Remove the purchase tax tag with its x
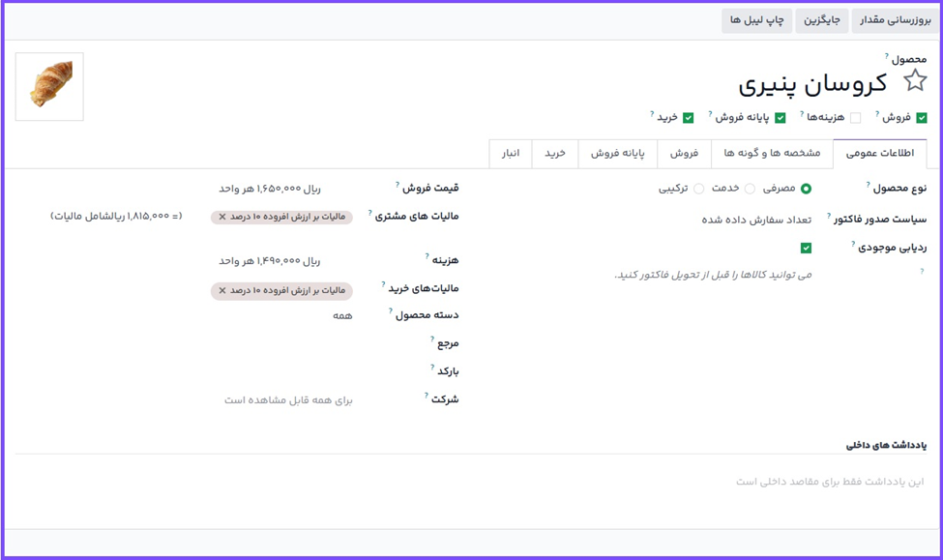 pos(222,290)
